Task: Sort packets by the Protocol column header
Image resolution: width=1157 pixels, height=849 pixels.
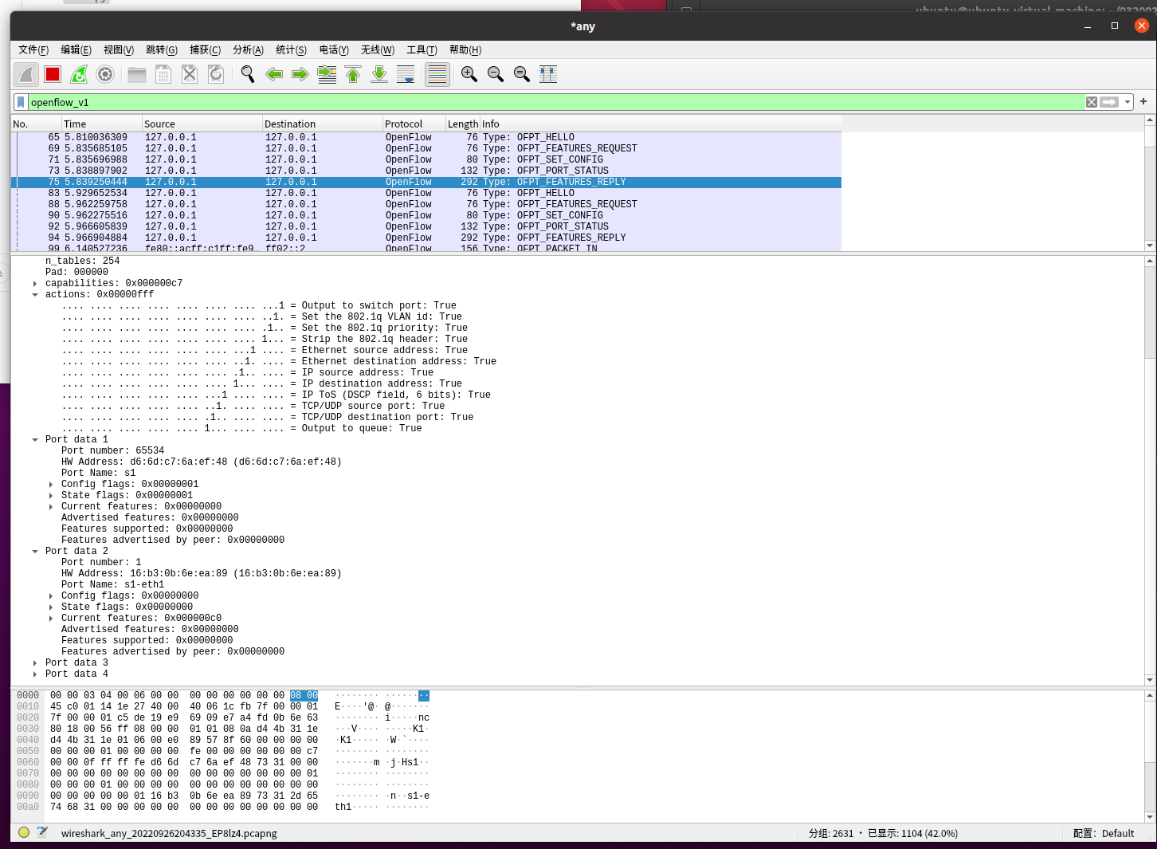Action: [x=414, y=124]
